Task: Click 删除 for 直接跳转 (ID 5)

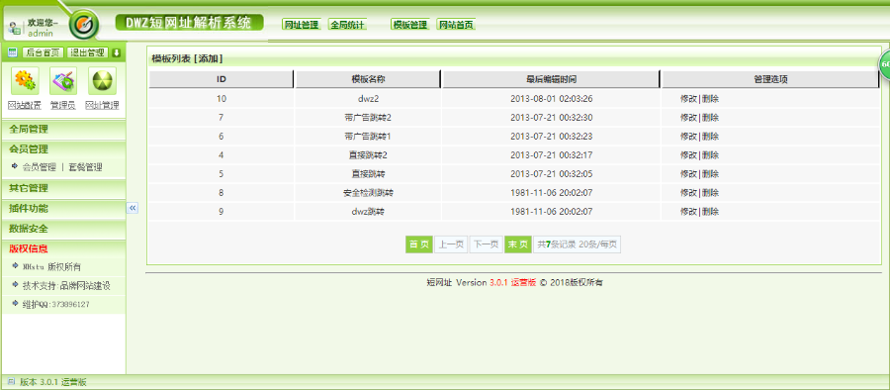Action: coord(711,173)
